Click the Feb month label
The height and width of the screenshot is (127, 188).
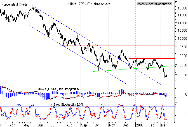[x=151, y=125]
